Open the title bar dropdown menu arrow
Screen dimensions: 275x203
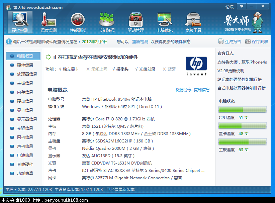(242, 6)
